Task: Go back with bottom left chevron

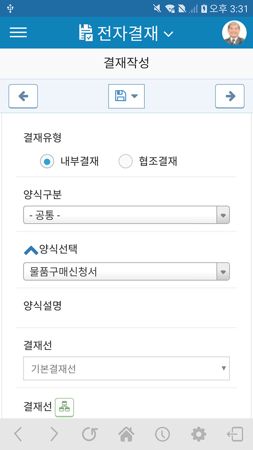Action: (x=18, y=434)
